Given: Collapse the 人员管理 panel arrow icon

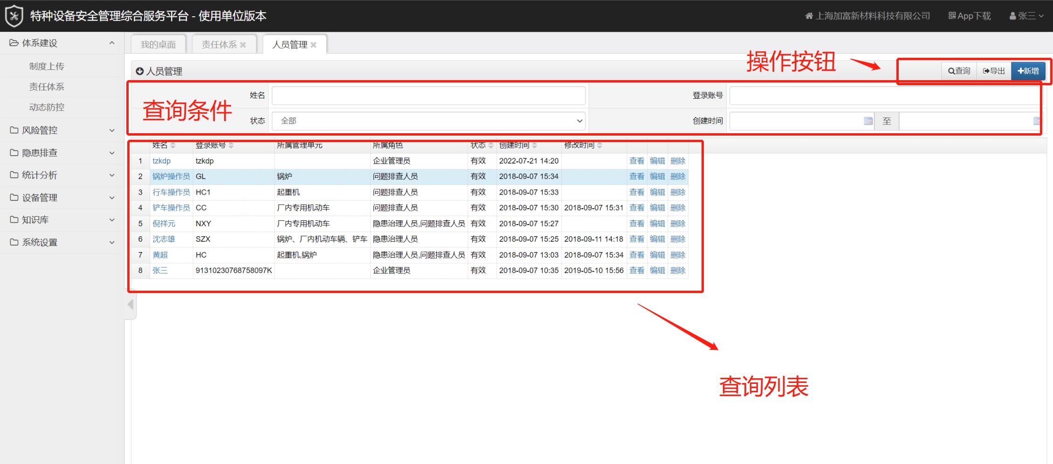Looking at the screenshot, I should (139, 71).
